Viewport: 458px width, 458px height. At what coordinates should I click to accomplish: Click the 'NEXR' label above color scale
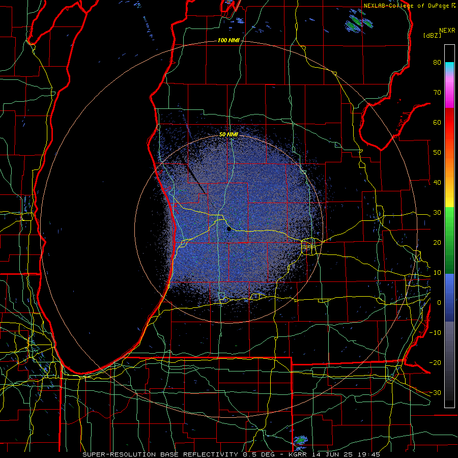[x=447, y=31]
